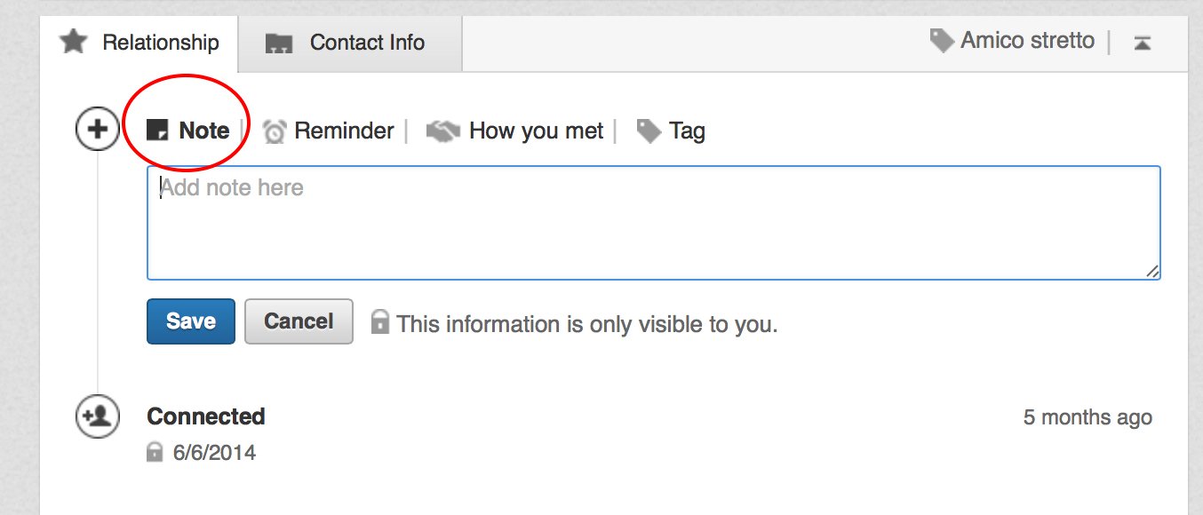The height and width of the screenshot is (515, 1203).
Task: Click the How you met handshake icon
Action: point(443,131)
